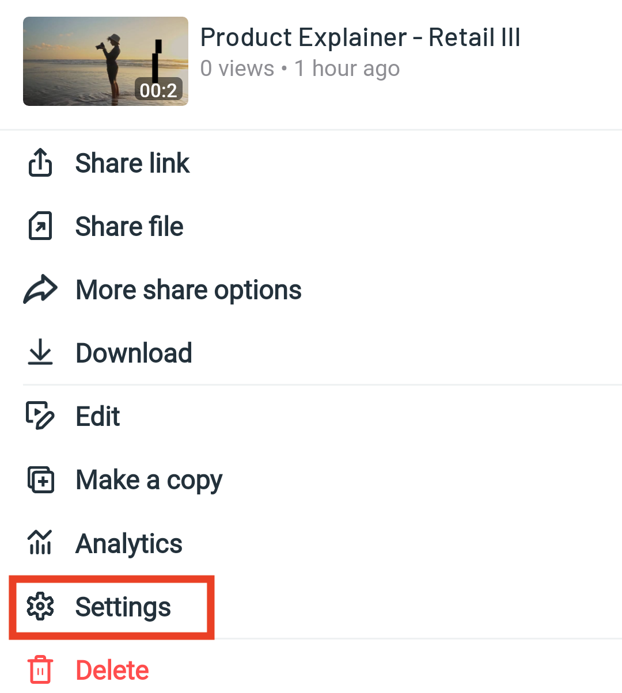The width and height of the screenshot is (622, 693).
Task: Select Download menu entry
Action: point(134,353)
